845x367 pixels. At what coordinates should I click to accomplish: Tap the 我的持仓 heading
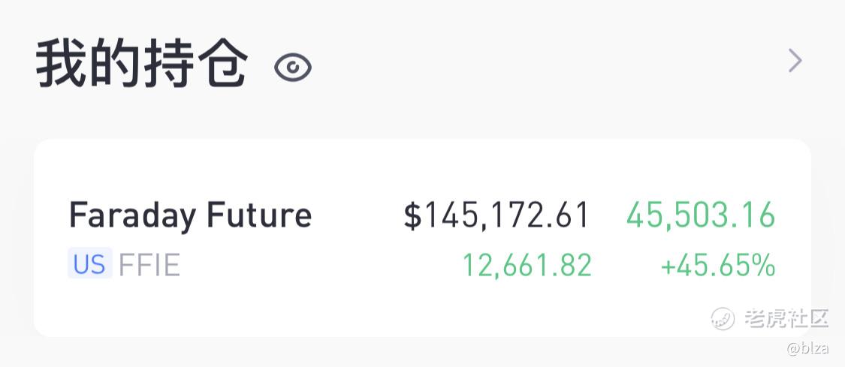coord(142,64)
